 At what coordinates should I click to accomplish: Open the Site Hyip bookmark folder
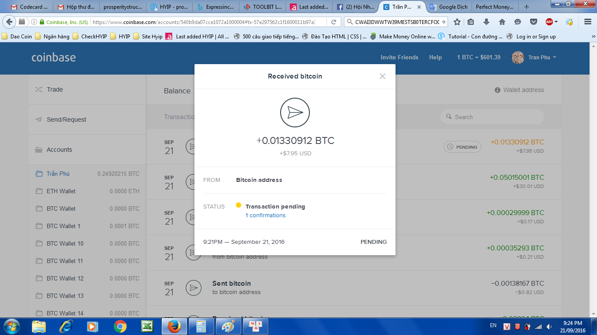click(x=148, y=37)
